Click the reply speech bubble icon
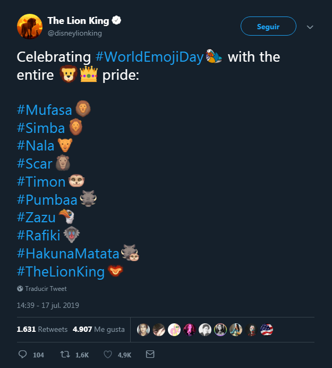 pyautogui.click(x=22, y=354)
